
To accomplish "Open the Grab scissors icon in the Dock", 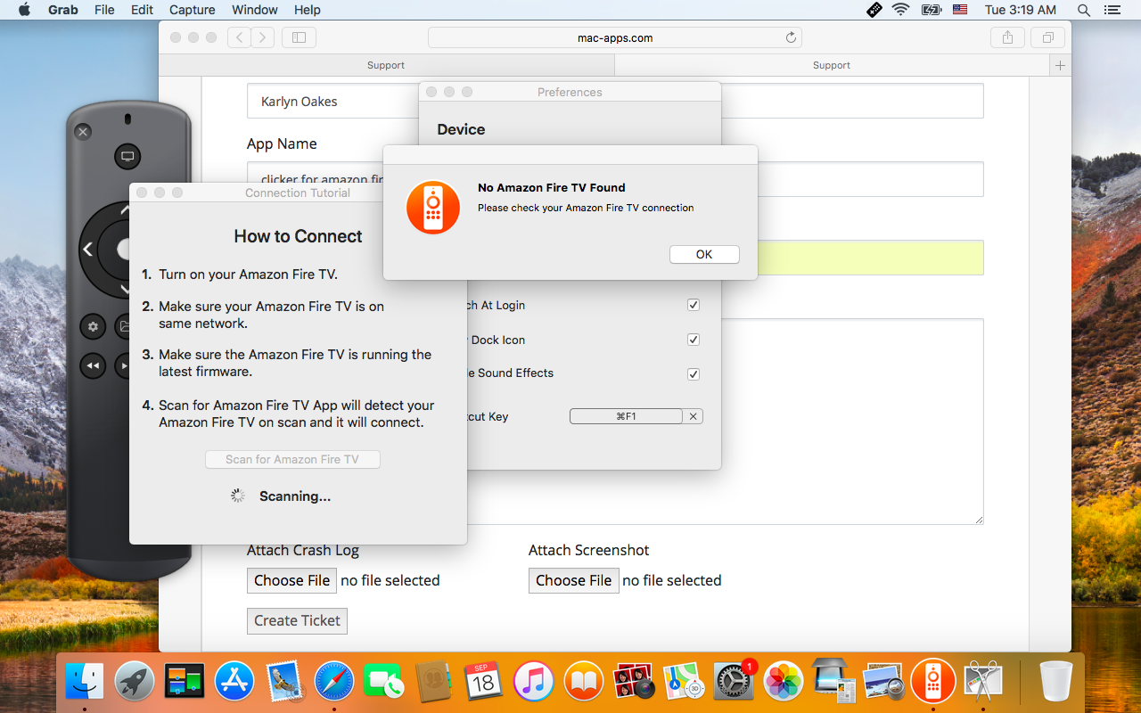I will coord(983,682).
